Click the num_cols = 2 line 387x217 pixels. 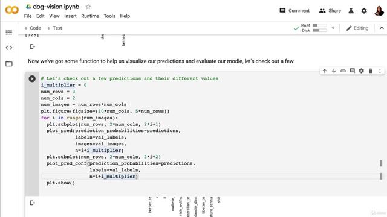click(58, 98)
